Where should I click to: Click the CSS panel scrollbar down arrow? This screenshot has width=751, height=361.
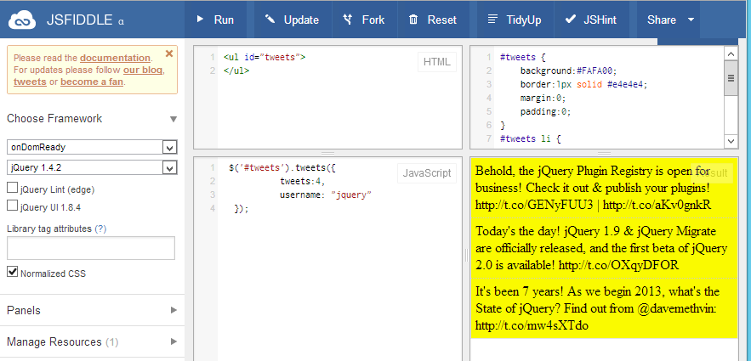pos(731,140)
